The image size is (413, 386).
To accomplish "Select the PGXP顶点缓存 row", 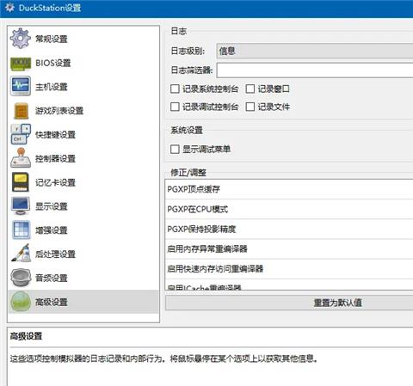I will click(x=289, y=189).
